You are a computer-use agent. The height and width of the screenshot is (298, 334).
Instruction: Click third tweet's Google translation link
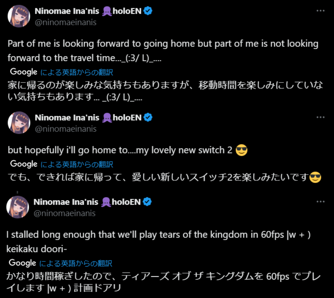[x=76, y=264]
